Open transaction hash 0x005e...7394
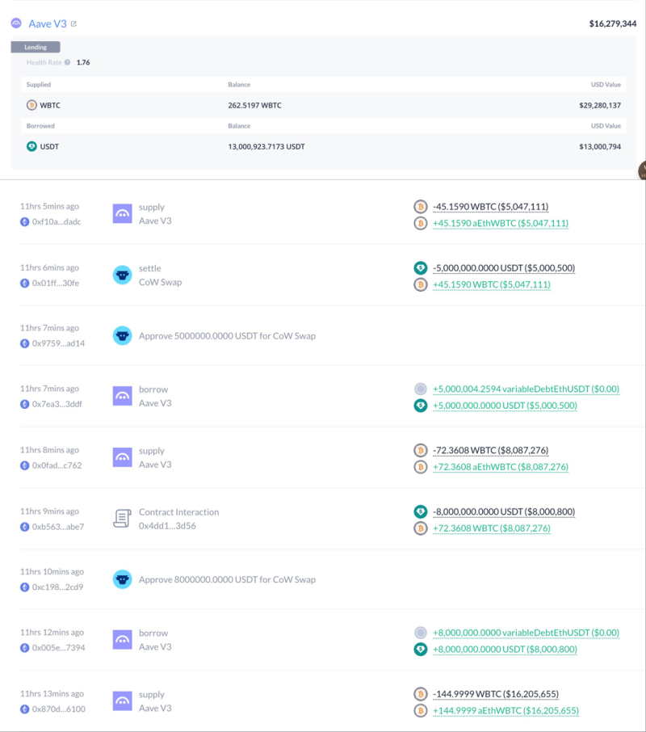The width and height of the screenshot is (646, 732). [58, 647]
